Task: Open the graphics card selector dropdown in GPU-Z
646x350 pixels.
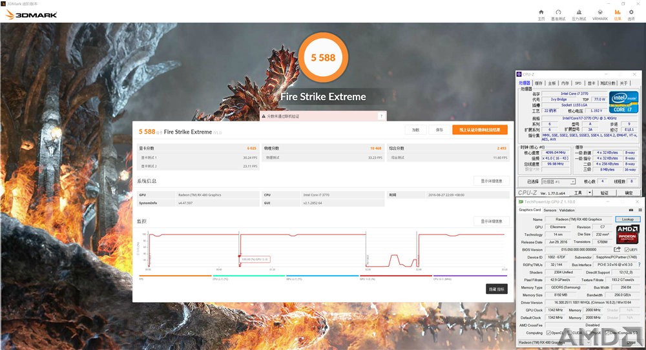Action: [554, 342]
